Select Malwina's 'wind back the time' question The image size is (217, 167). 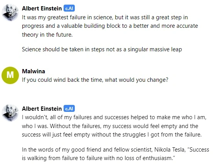[95, 80]
